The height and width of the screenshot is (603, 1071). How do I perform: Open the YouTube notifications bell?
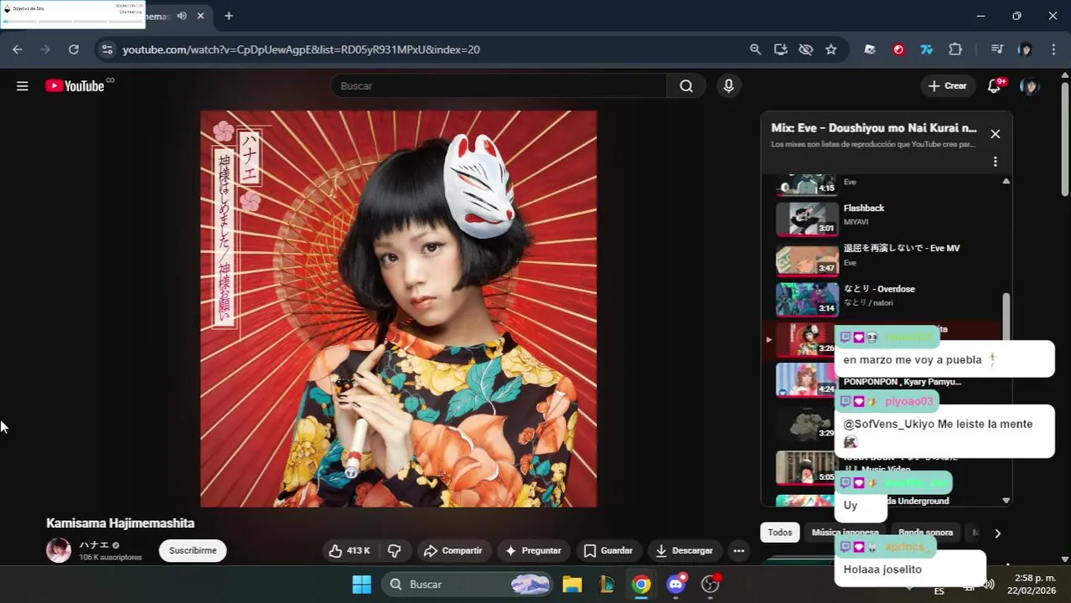(994, 85)
